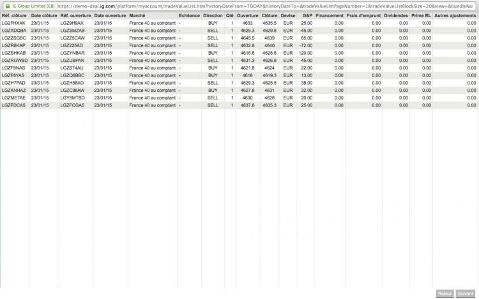Click the 'G&P' column header
Image resolution: width=479 pixels, height=299 pixels.
(307, 15)
